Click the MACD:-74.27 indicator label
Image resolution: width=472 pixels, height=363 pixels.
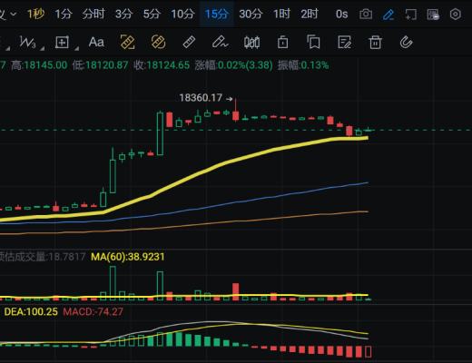click(93, 311)
